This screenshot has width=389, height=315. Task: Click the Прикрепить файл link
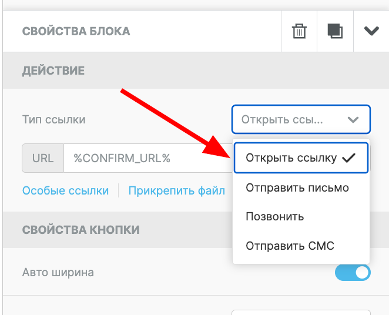[176, 190]
